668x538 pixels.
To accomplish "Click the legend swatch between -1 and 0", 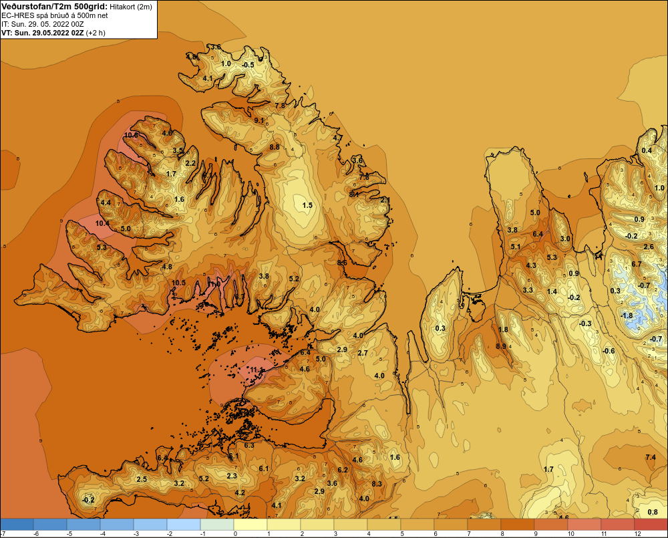I will 217,525.
